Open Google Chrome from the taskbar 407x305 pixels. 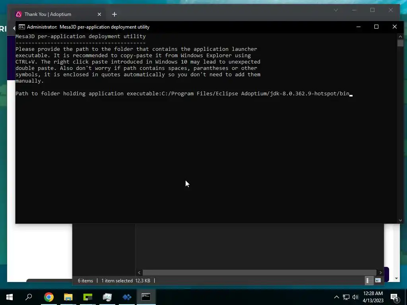point(48,297)
